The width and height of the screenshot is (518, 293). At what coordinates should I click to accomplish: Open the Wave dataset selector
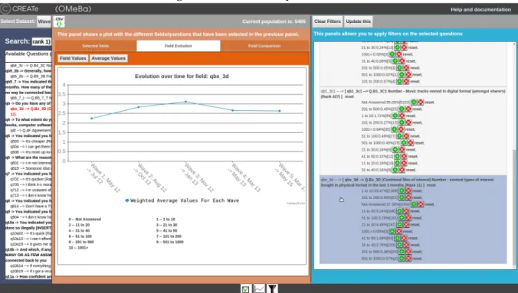click(x=44, y=21)
